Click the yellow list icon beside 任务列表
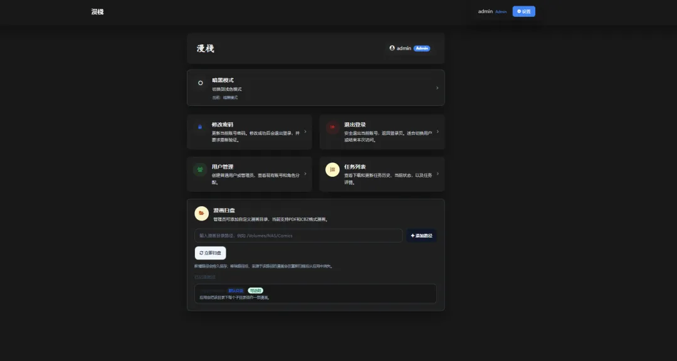The width and height of the screenshot is (677, 361). [x=332, y=170]
